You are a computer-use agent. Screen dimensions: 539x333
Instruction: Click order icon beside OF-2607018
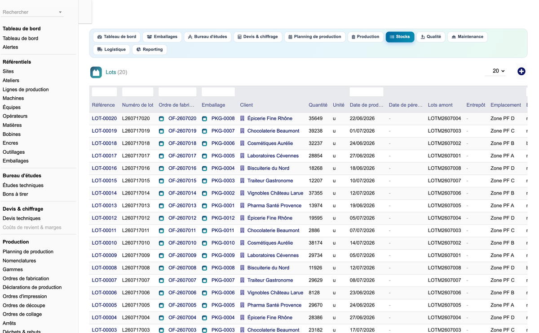[x=161, y=143]
